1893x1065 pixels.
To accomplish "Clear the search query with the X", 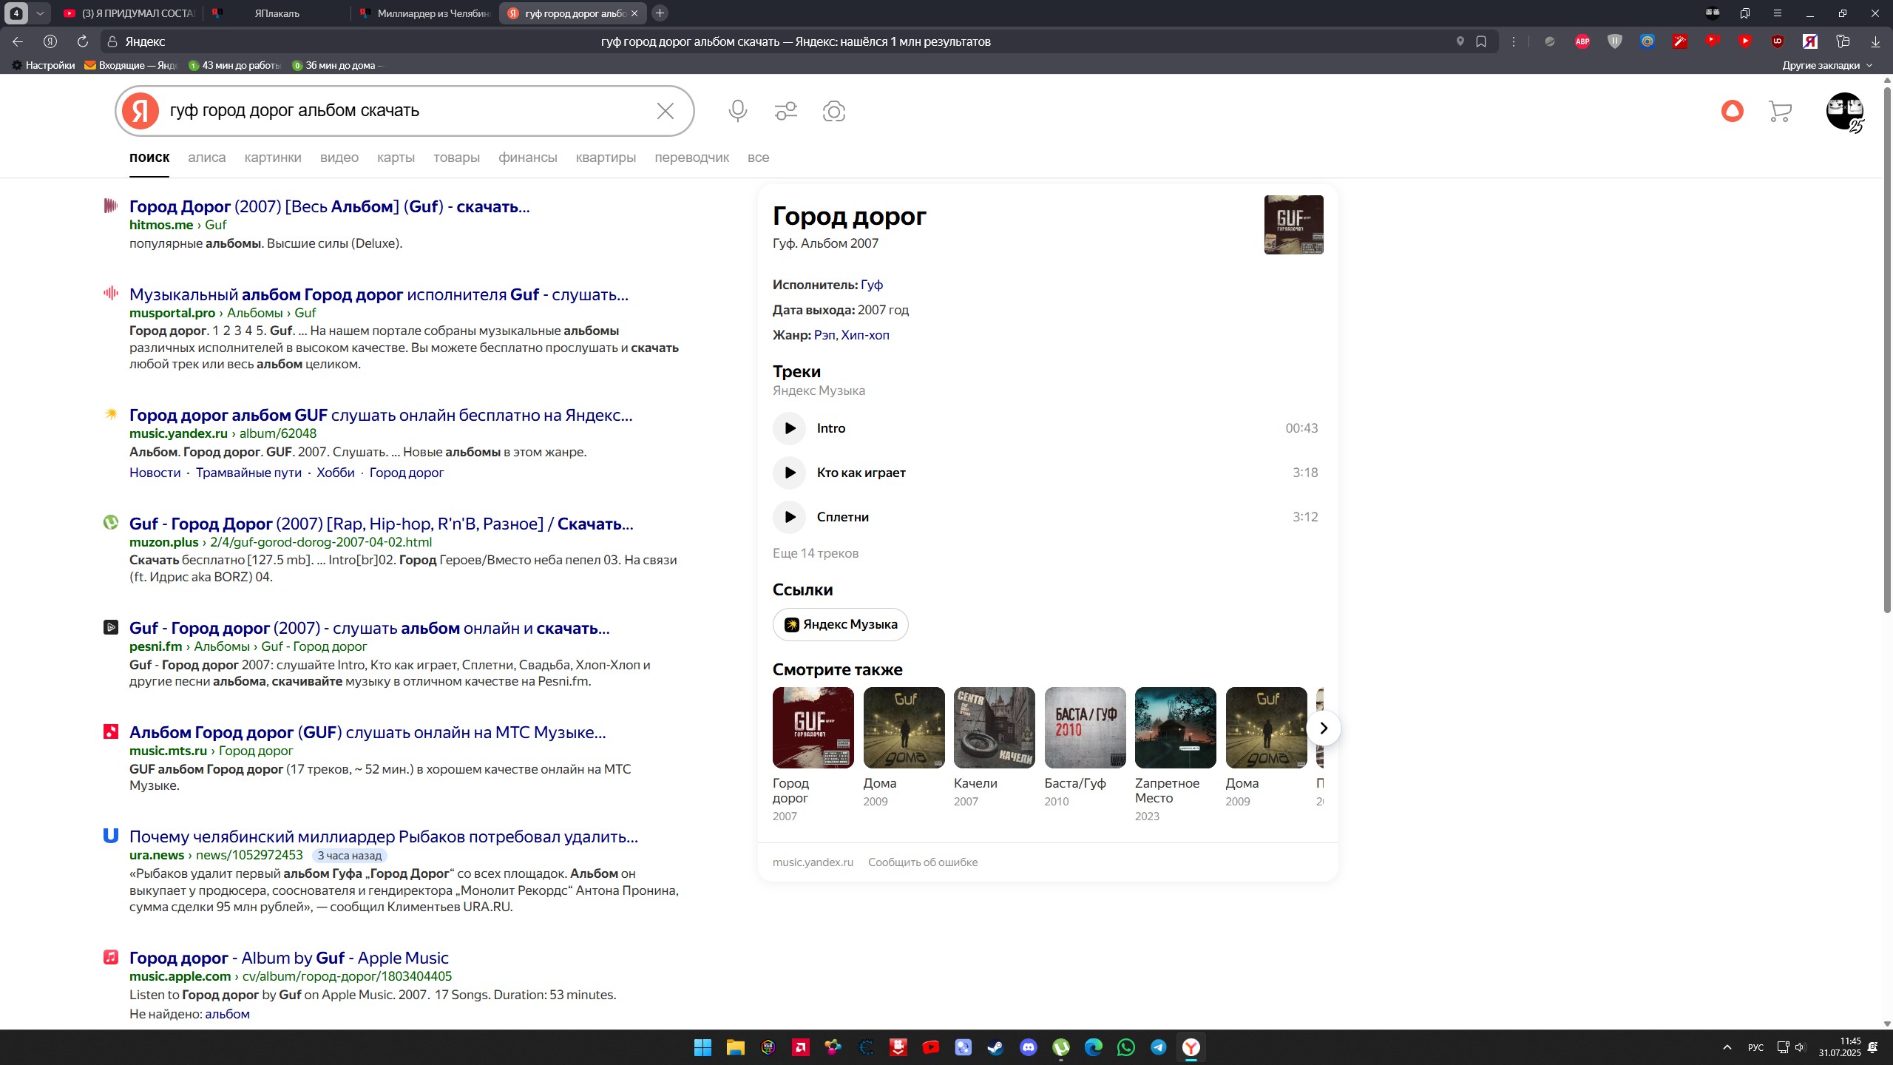I will (665, 111).
